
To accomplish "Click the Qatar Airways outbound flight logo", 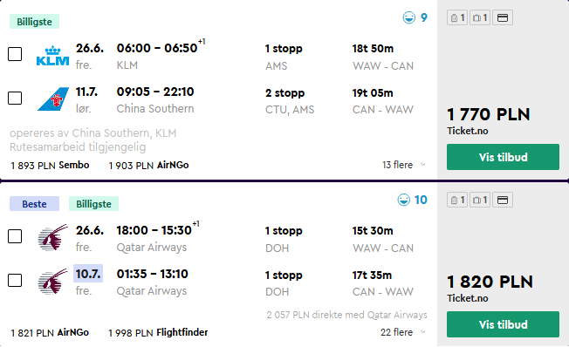I will click(x=53, y=237).
